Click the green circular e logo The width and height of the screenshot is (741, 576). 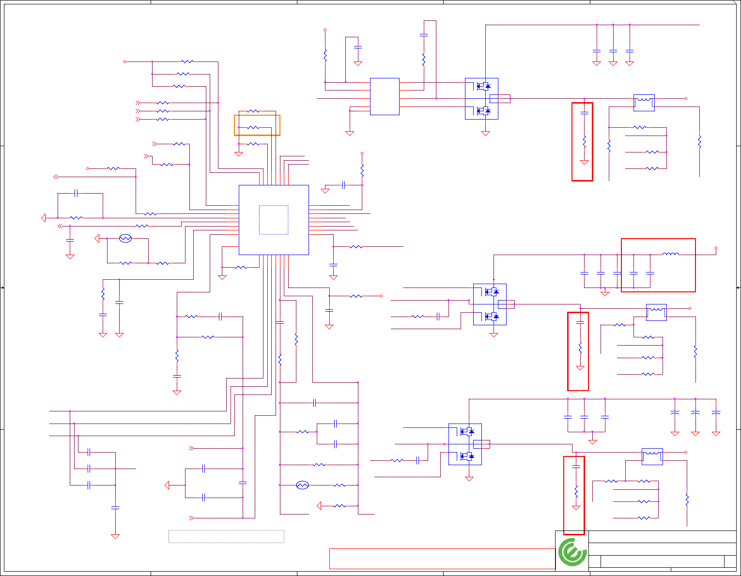[572, 551]
